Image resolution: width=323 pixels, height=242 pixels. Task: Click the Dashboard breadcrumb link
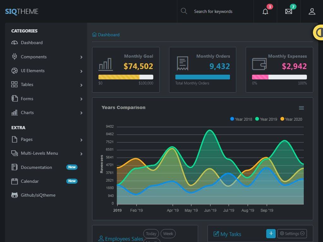click(x=109, y=35)
